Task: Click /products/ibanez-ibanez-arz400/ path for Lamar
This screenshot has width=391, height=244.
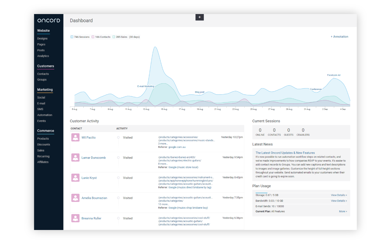Action: [x=177, y=157]
